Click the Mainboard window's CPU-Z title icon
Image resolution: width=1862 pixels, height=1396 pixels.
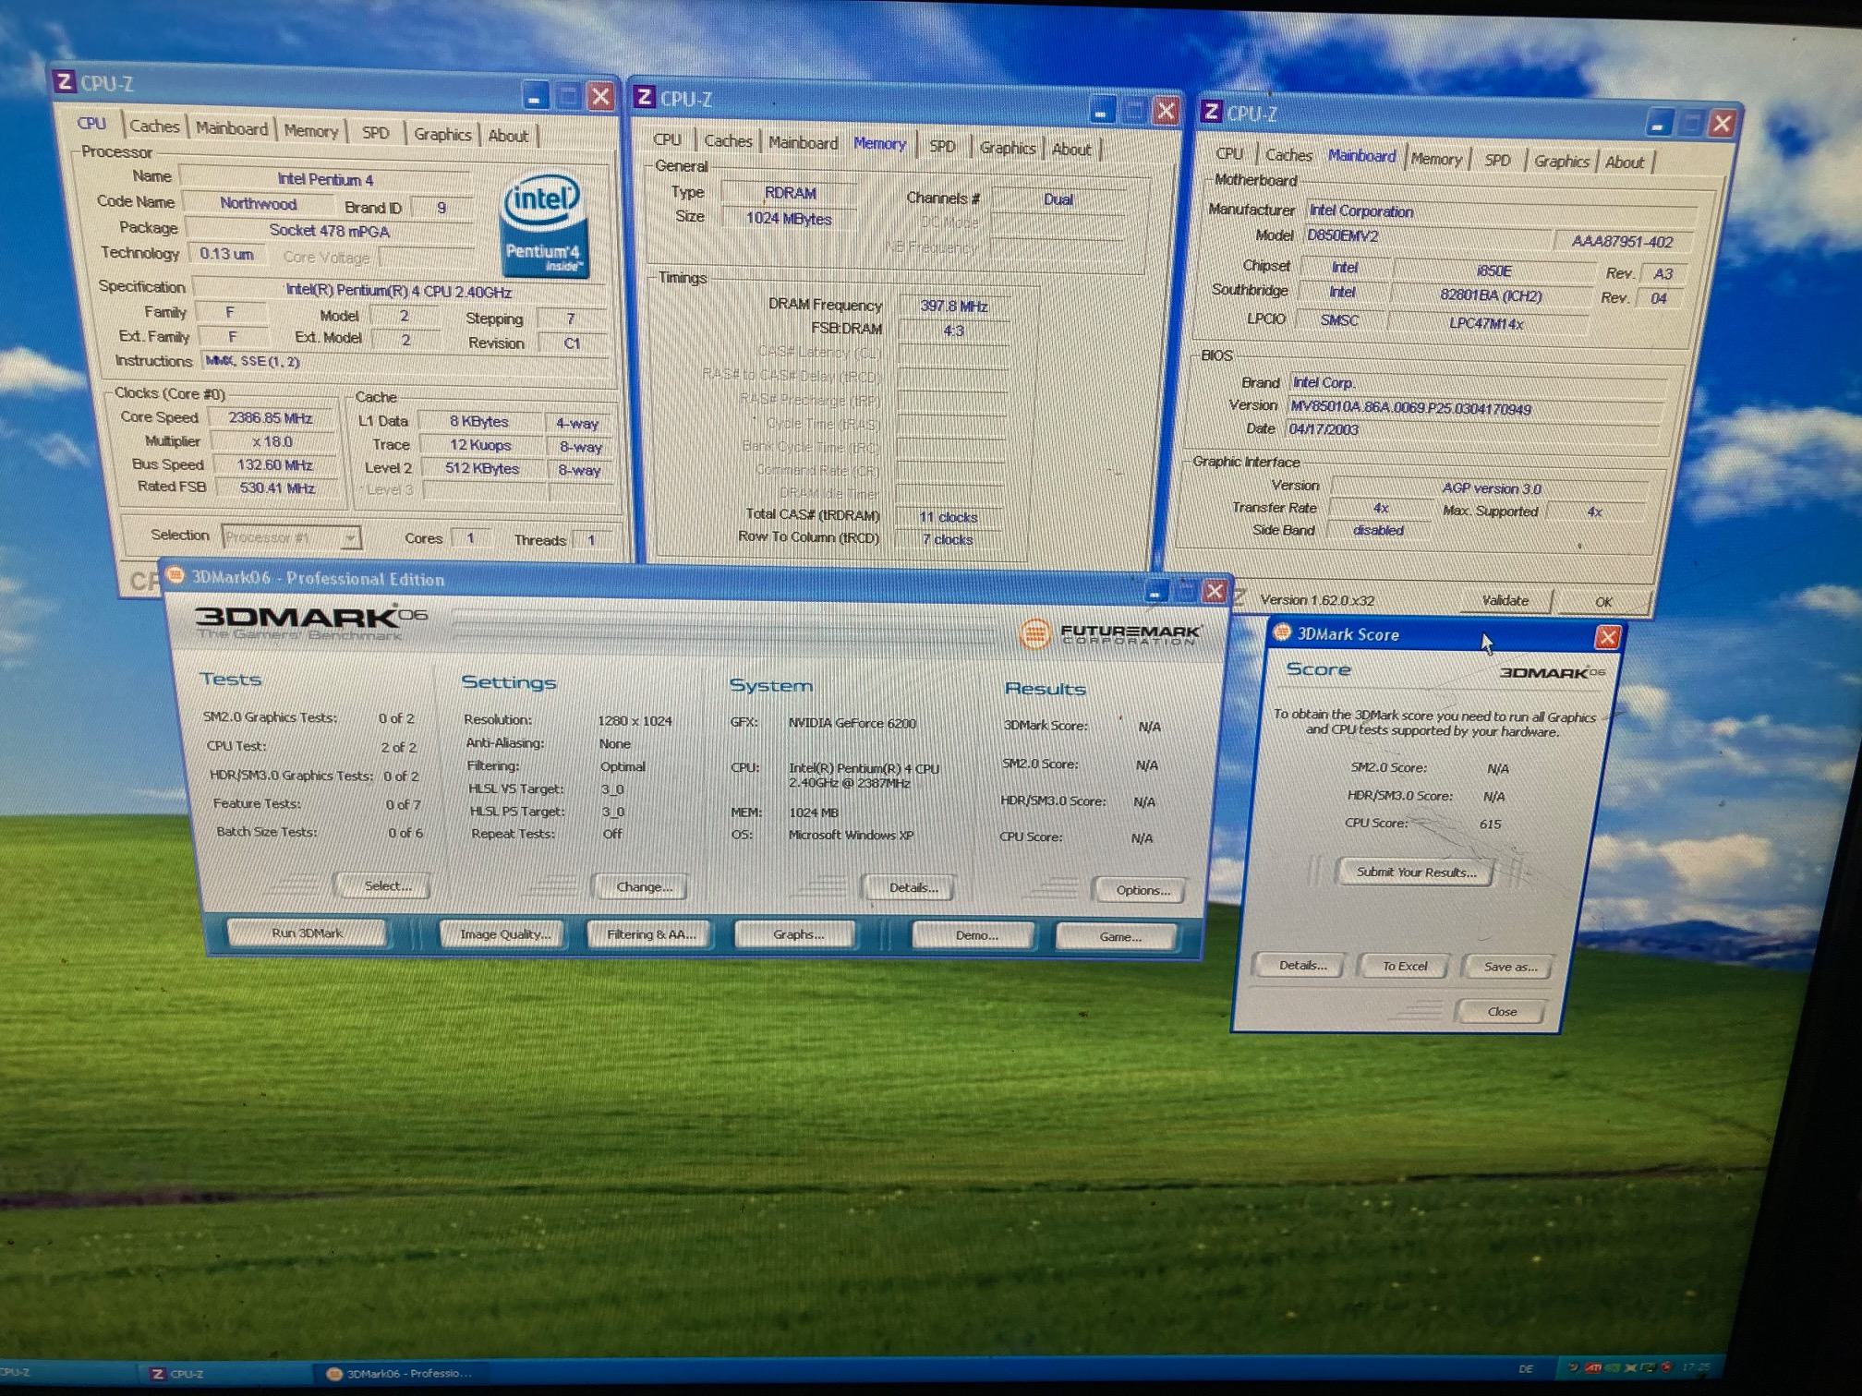point(1211,113)
